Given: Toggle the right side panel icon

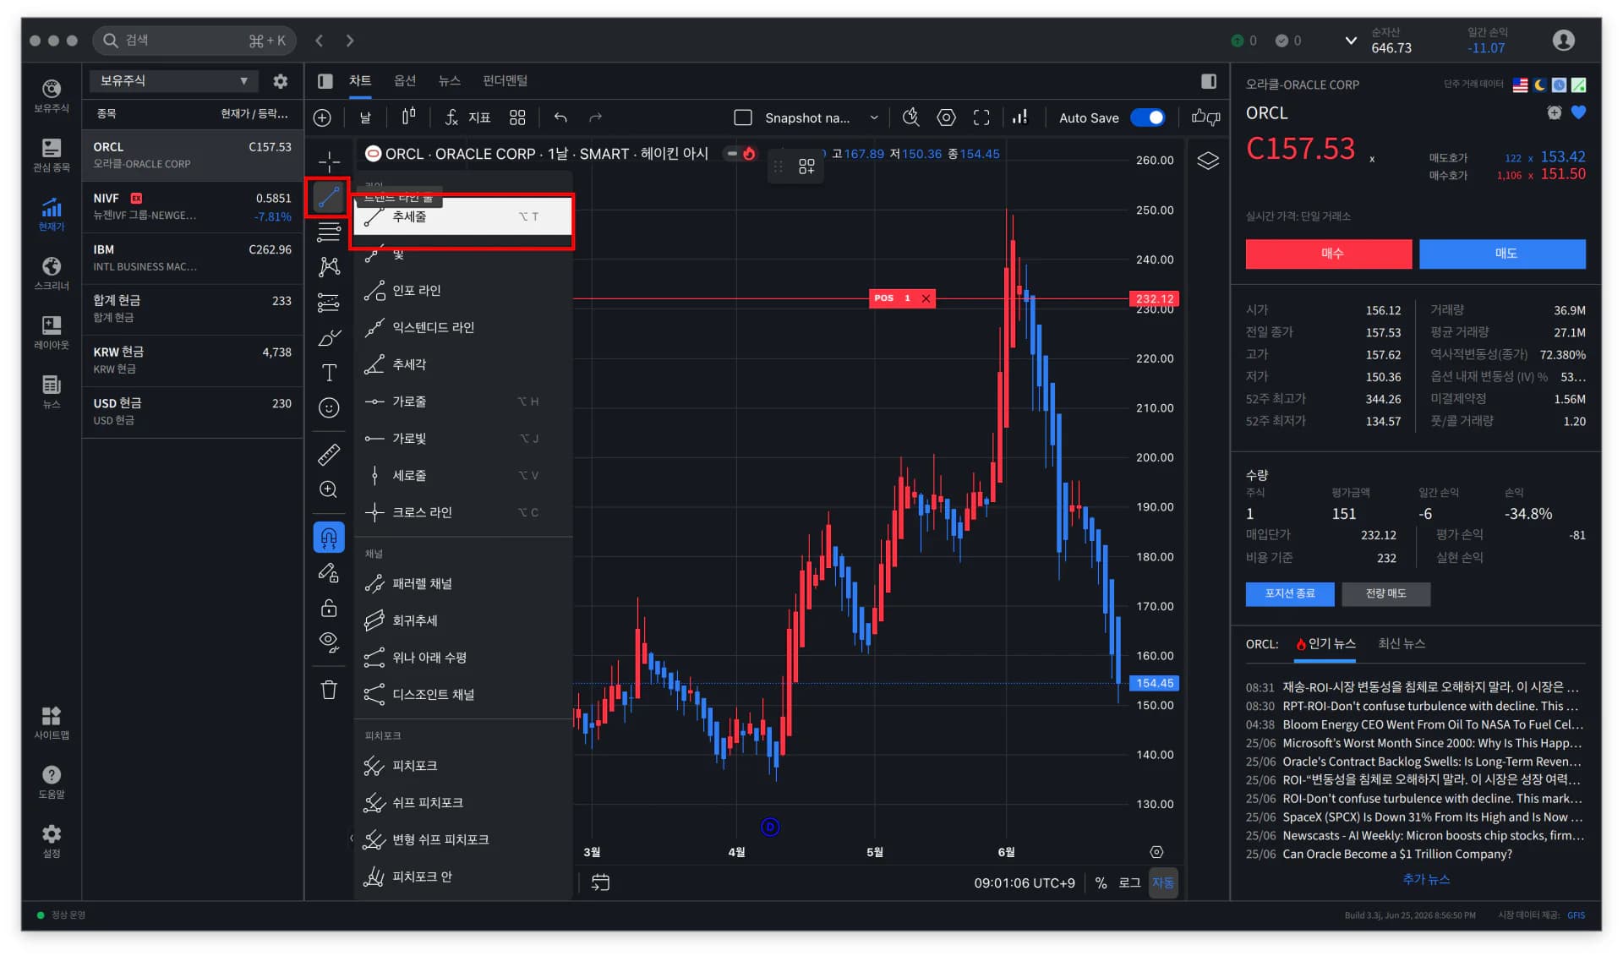Looking at the screenshot, I should (1209, 81).
